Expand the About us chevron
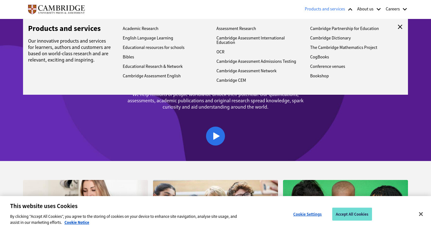Screen dimensions: 431x233 pos(379,9)
